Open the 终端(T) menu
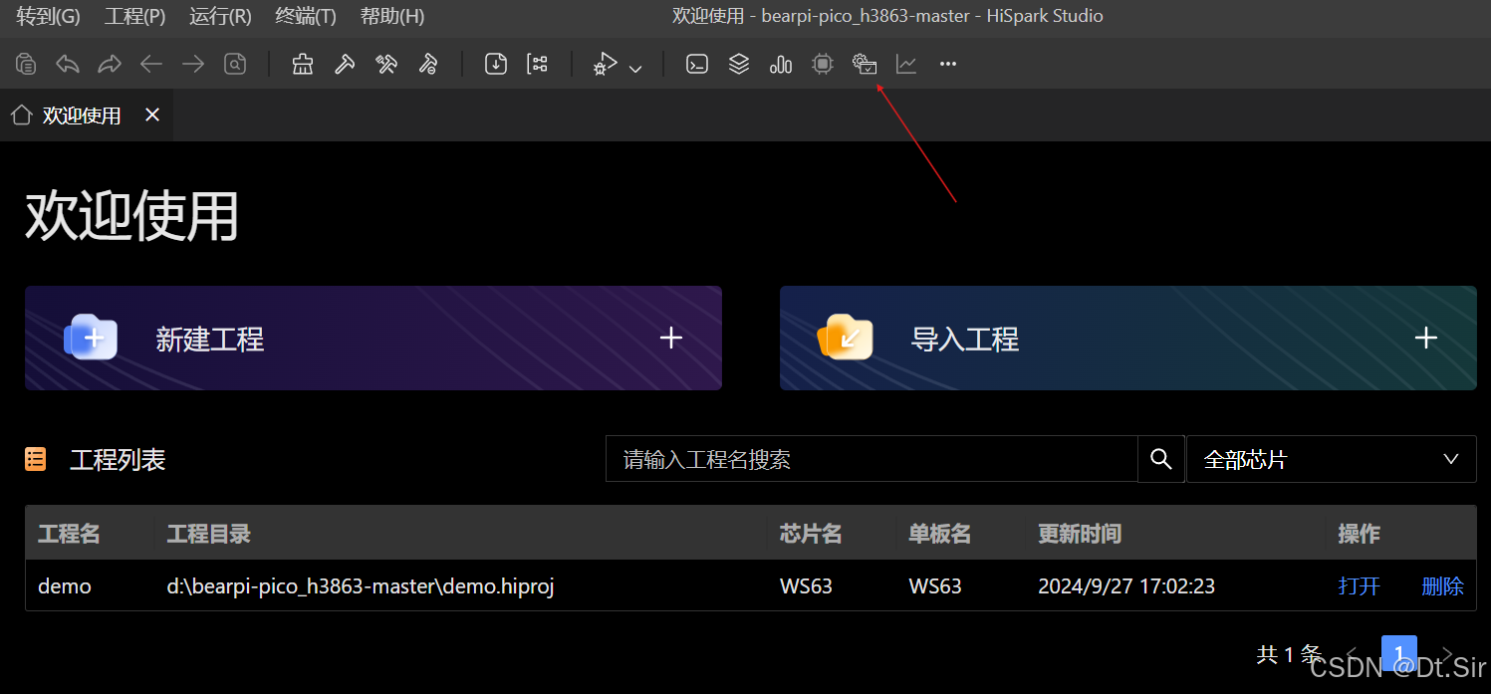1491x694 pixels. coord(306,16)
